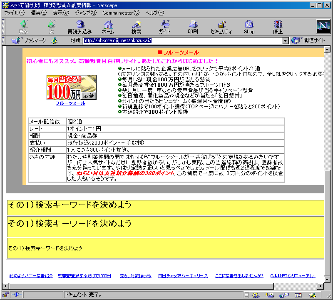Collapse the location toolbar grip handle
The height and width of the screenshot is (300, 333).
(3, 40)
